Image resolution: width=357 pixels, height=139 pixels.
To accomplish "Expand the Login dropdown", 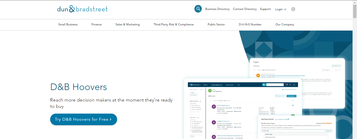I will [281, 9].
